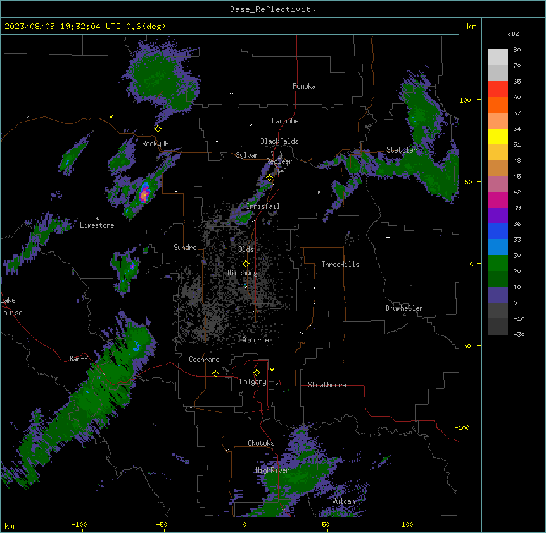Click the intense storm core southwest of RockyMH

144,194
